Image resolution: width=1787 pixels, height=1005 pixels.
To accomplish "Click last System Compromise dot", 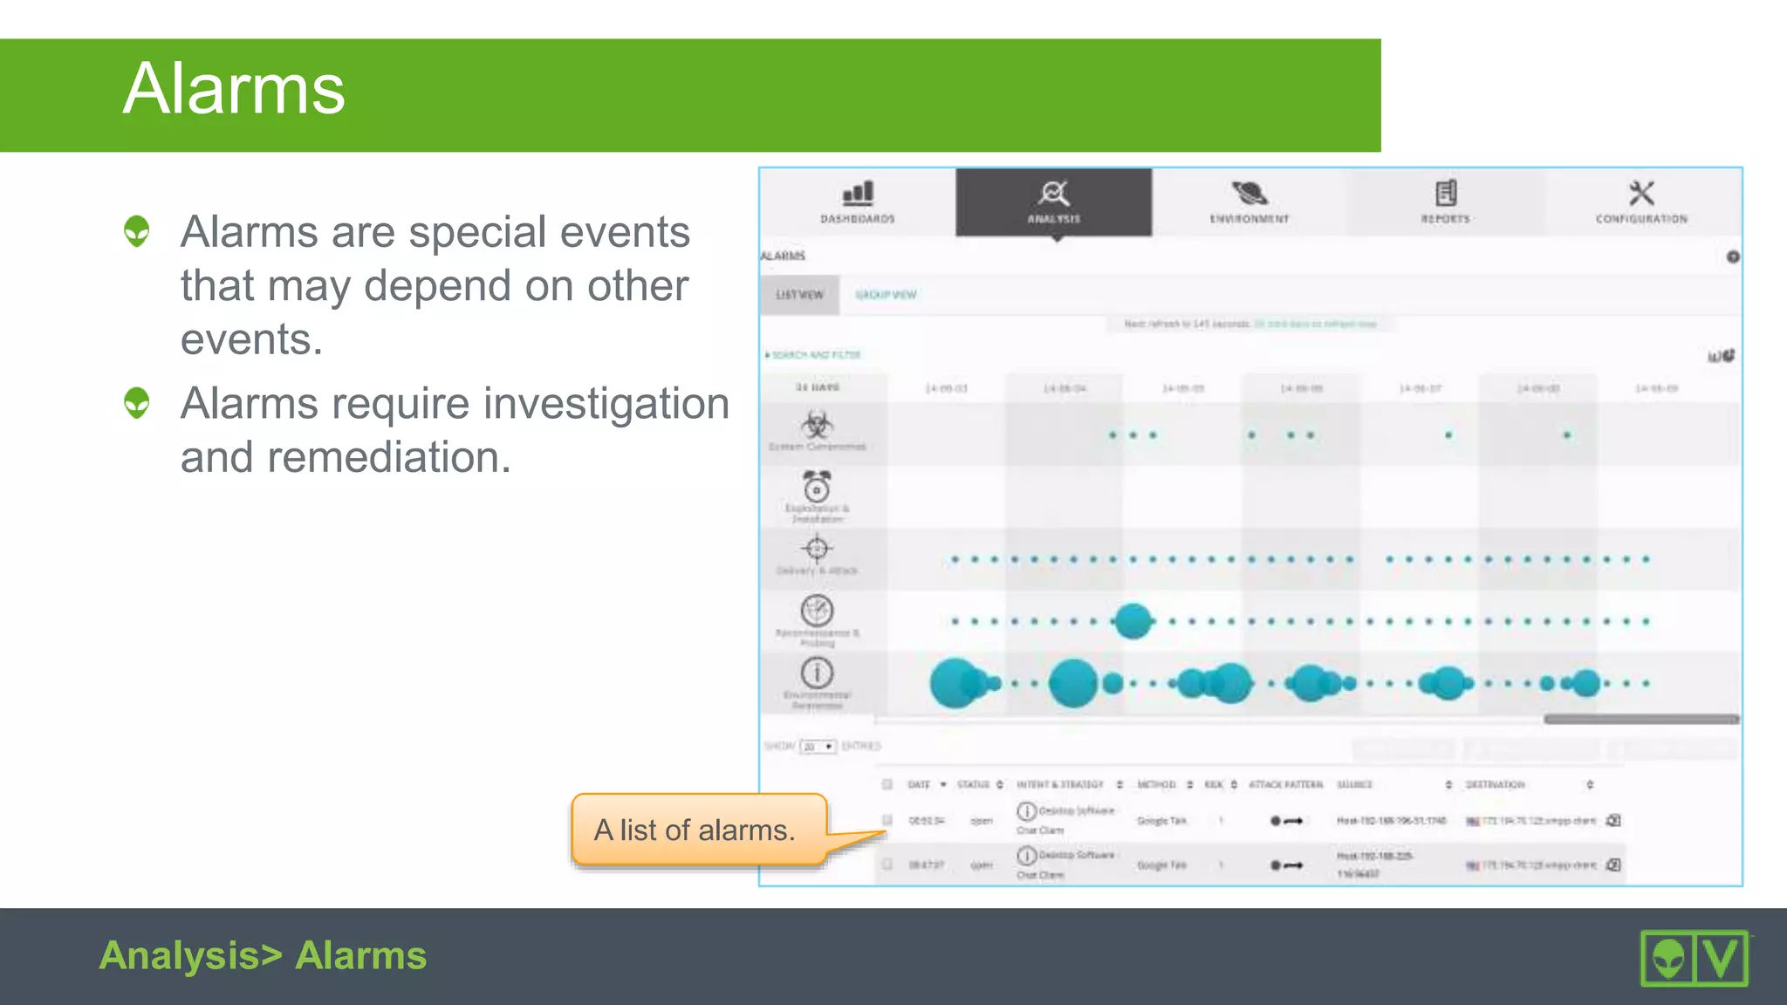I will (x=1567, y=434).
